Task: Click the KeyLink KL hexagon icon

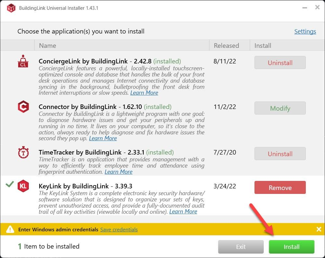Action: point(23,186)
